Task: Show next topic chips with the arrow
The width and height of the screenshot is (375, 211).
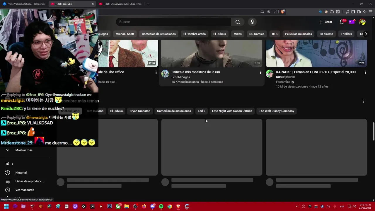Action: tap(366, 34)
